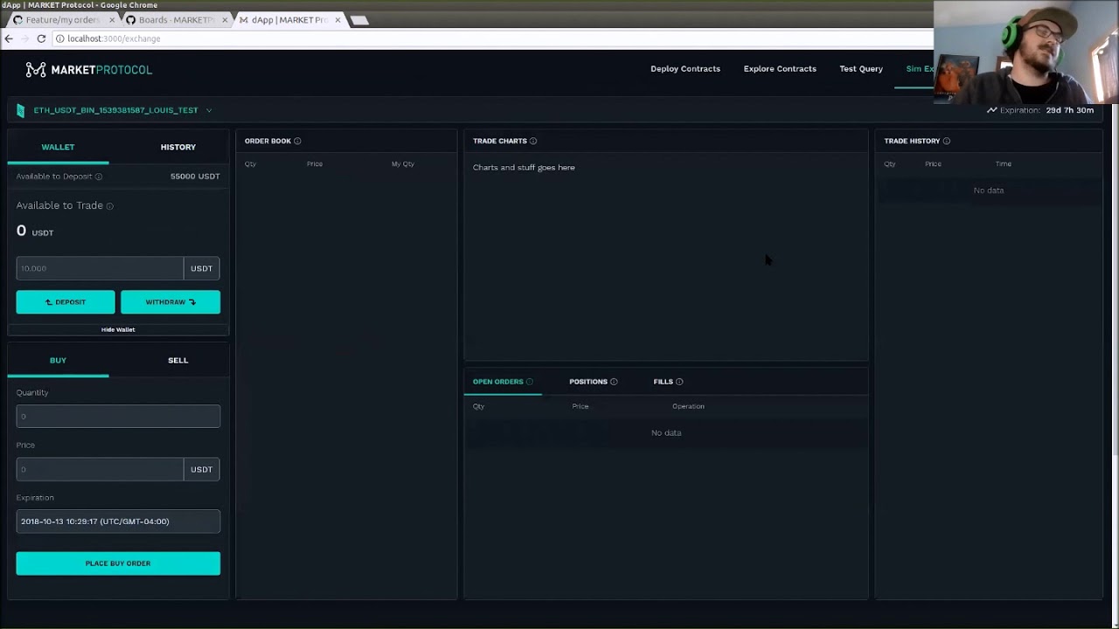This screenshot has height=629, width=1119.
Task: Click the Operation column header in Open Orders
Action: point(688,406)
